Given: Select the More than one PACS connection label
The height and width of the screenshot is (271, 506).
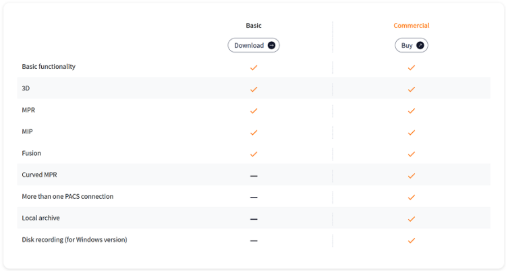Looking at the screenshot, I should pyautogui.click(x=67, y=196).
